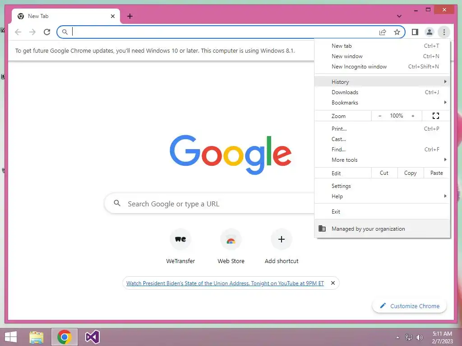Bookmark this tab with the star icon
This screenshot has height=346, width=462.
point(397,32)
